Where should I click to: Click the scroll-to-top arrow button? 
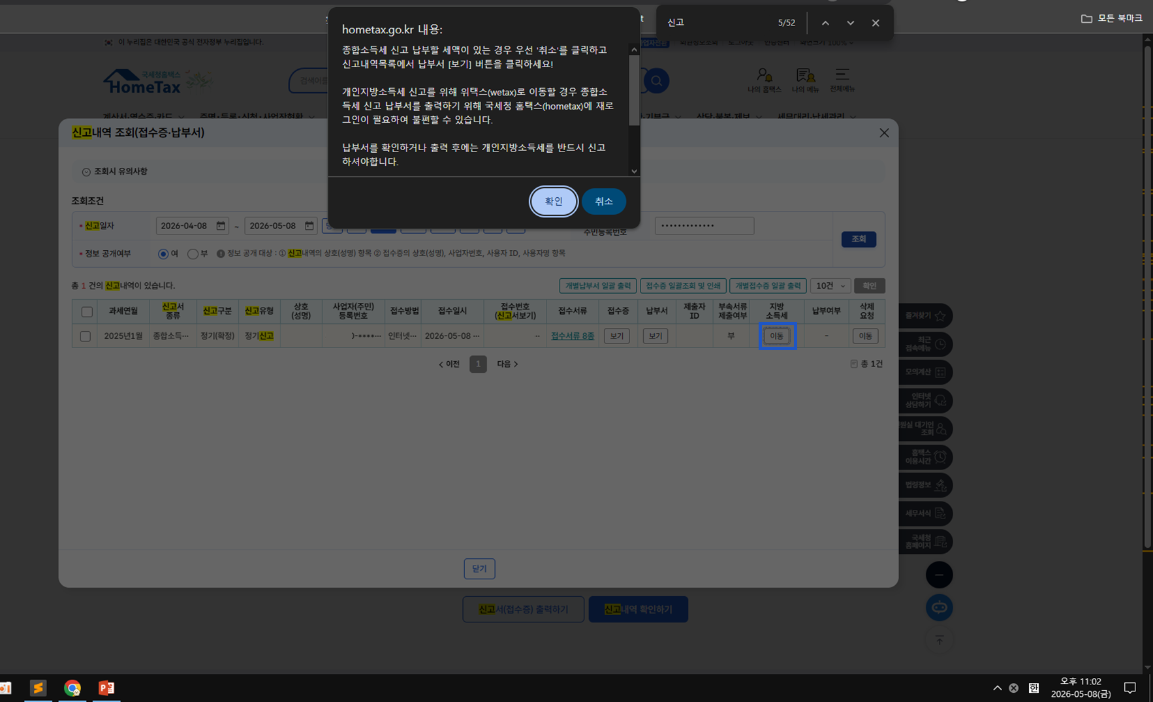tap(939, 641)
